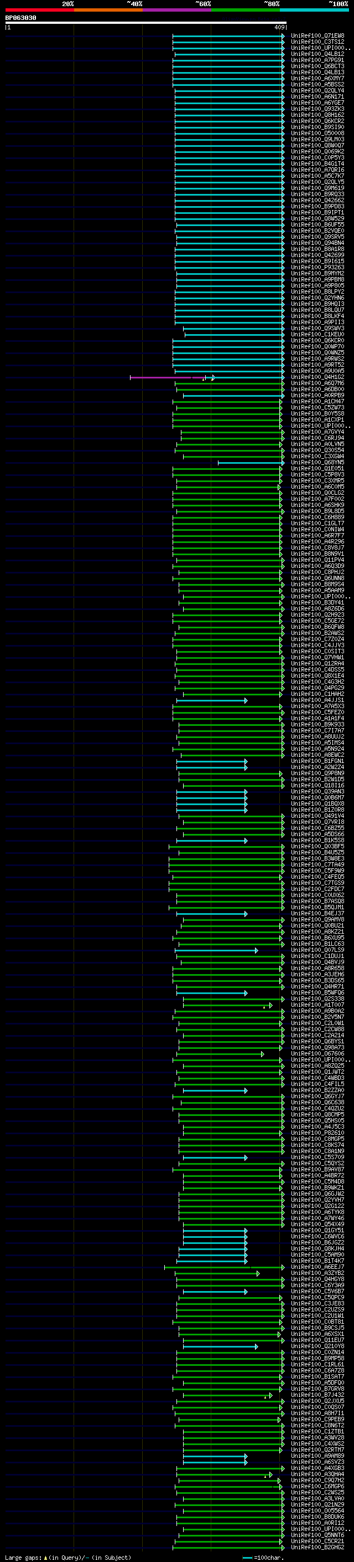This screenshot has height=1562, width=354.
Task: Select hit label UniRef100_C1DUJ1
Action: click(317, 956)
